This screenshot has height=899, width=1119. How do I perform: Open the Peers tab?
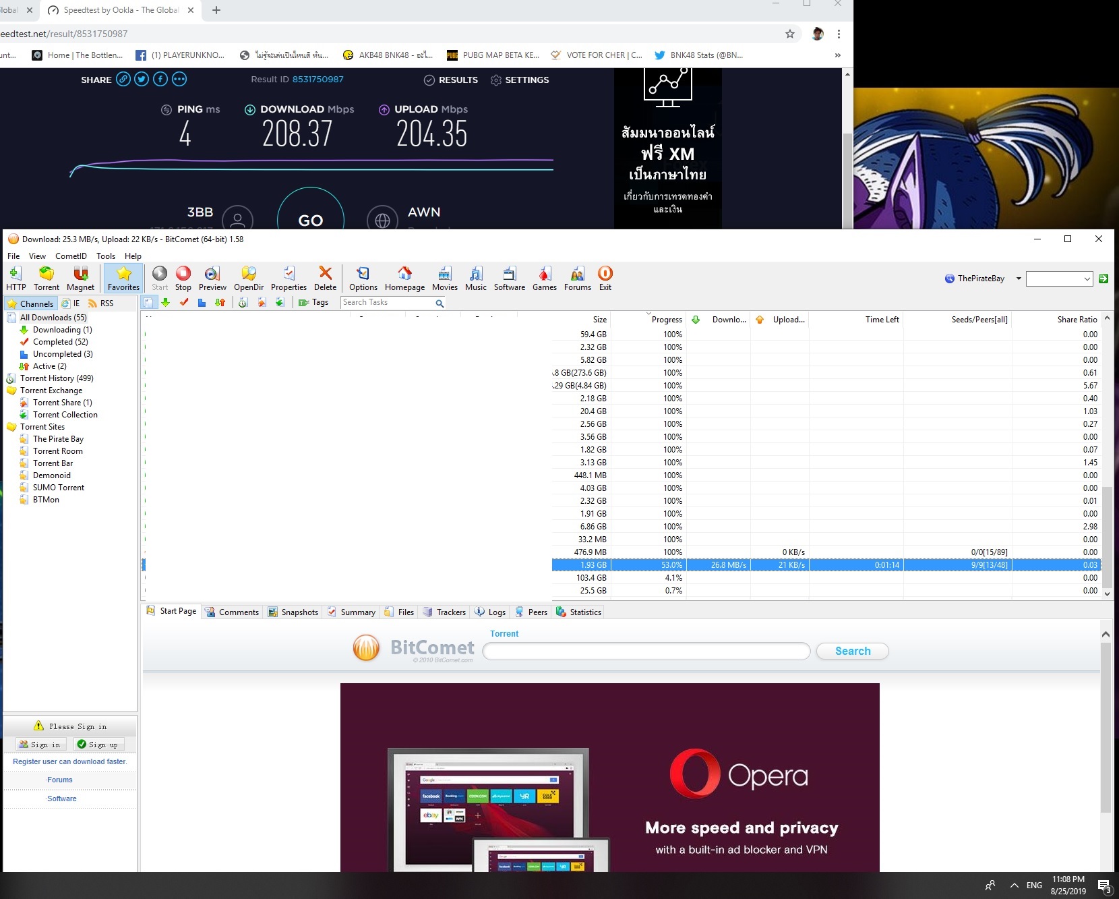point(531,612)
